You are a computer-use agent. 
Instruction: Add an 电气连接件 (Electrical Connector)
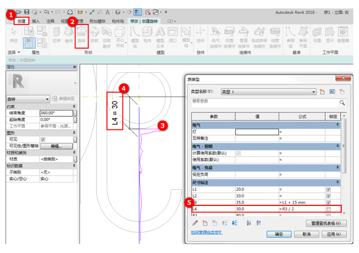click(x=216, y=37)
